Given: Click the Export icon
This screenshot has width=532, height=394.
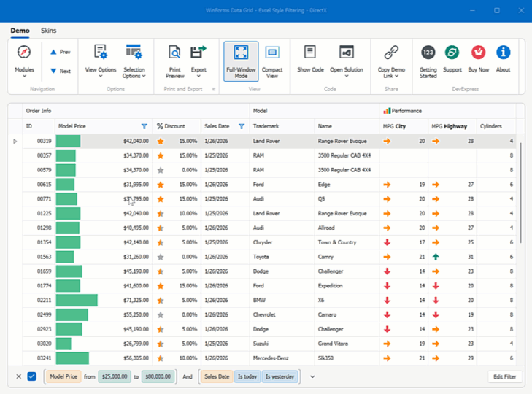Looking at the screenshot, I should [198, 53].
